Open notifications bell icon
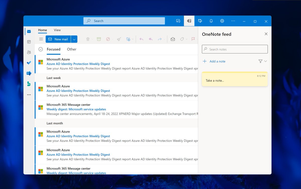 point(211,21)
